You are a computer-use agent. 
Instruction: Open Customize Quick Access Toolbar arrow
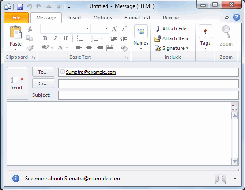(68, 7)
